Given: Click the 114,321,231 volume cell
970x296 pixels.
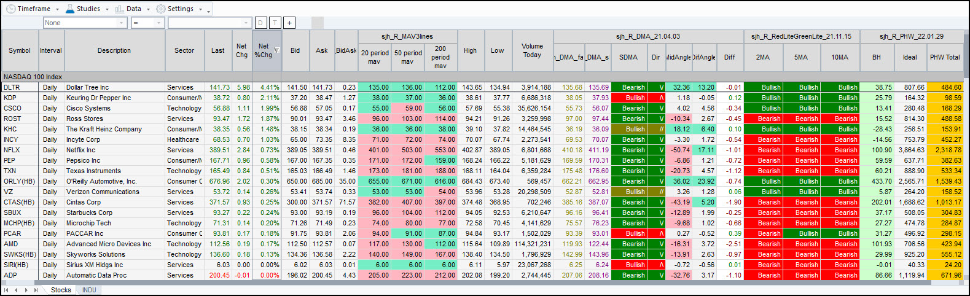Looking at the screenshot, I should [532, 244].
